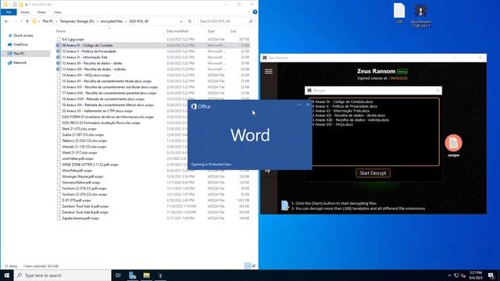Select 'Recolha de dados - indireta.docx' in the decrypt list
Image resolution: width=500 pixels, height=281 pixels.
click(351, 119)
